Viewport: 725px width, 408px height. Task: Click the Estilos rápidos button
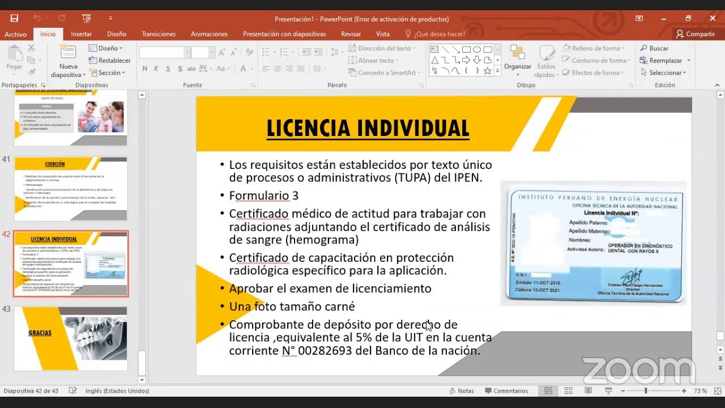tap(545, 61)
